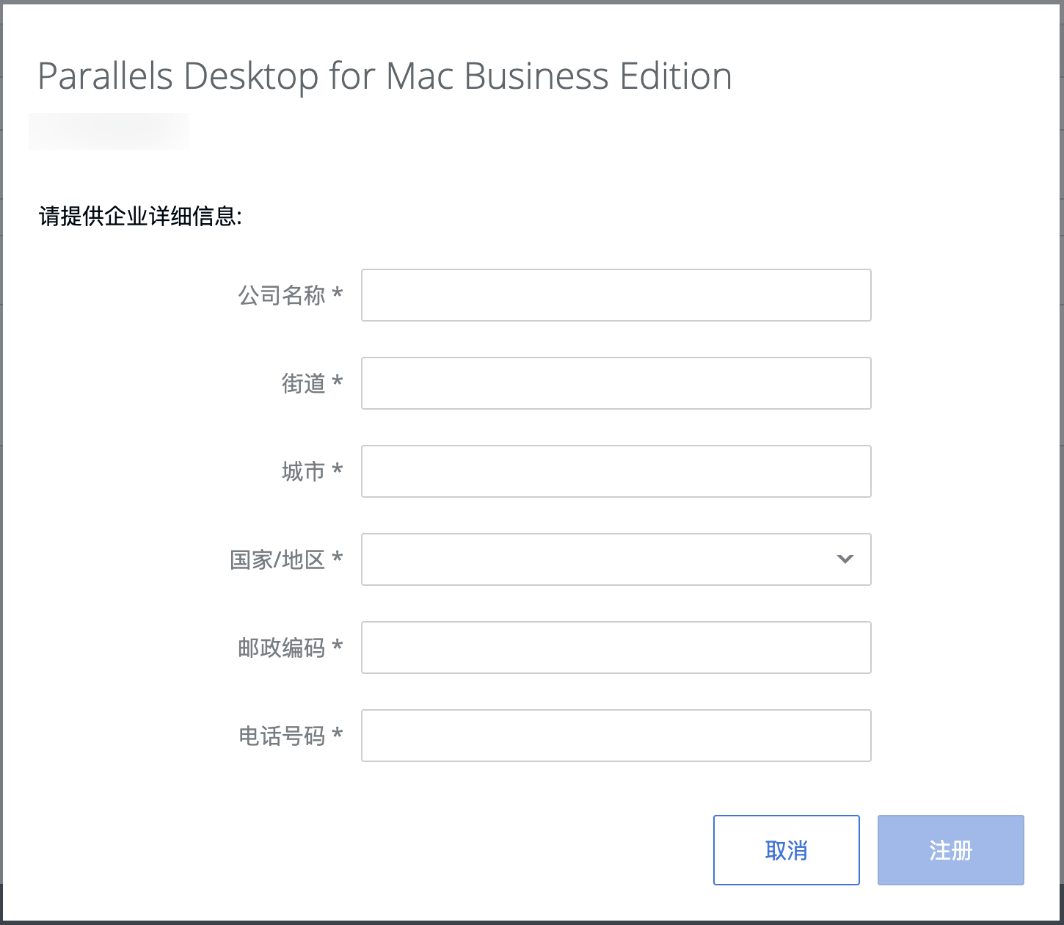Focus the 电话号码 phone number input

coord(616,736)
